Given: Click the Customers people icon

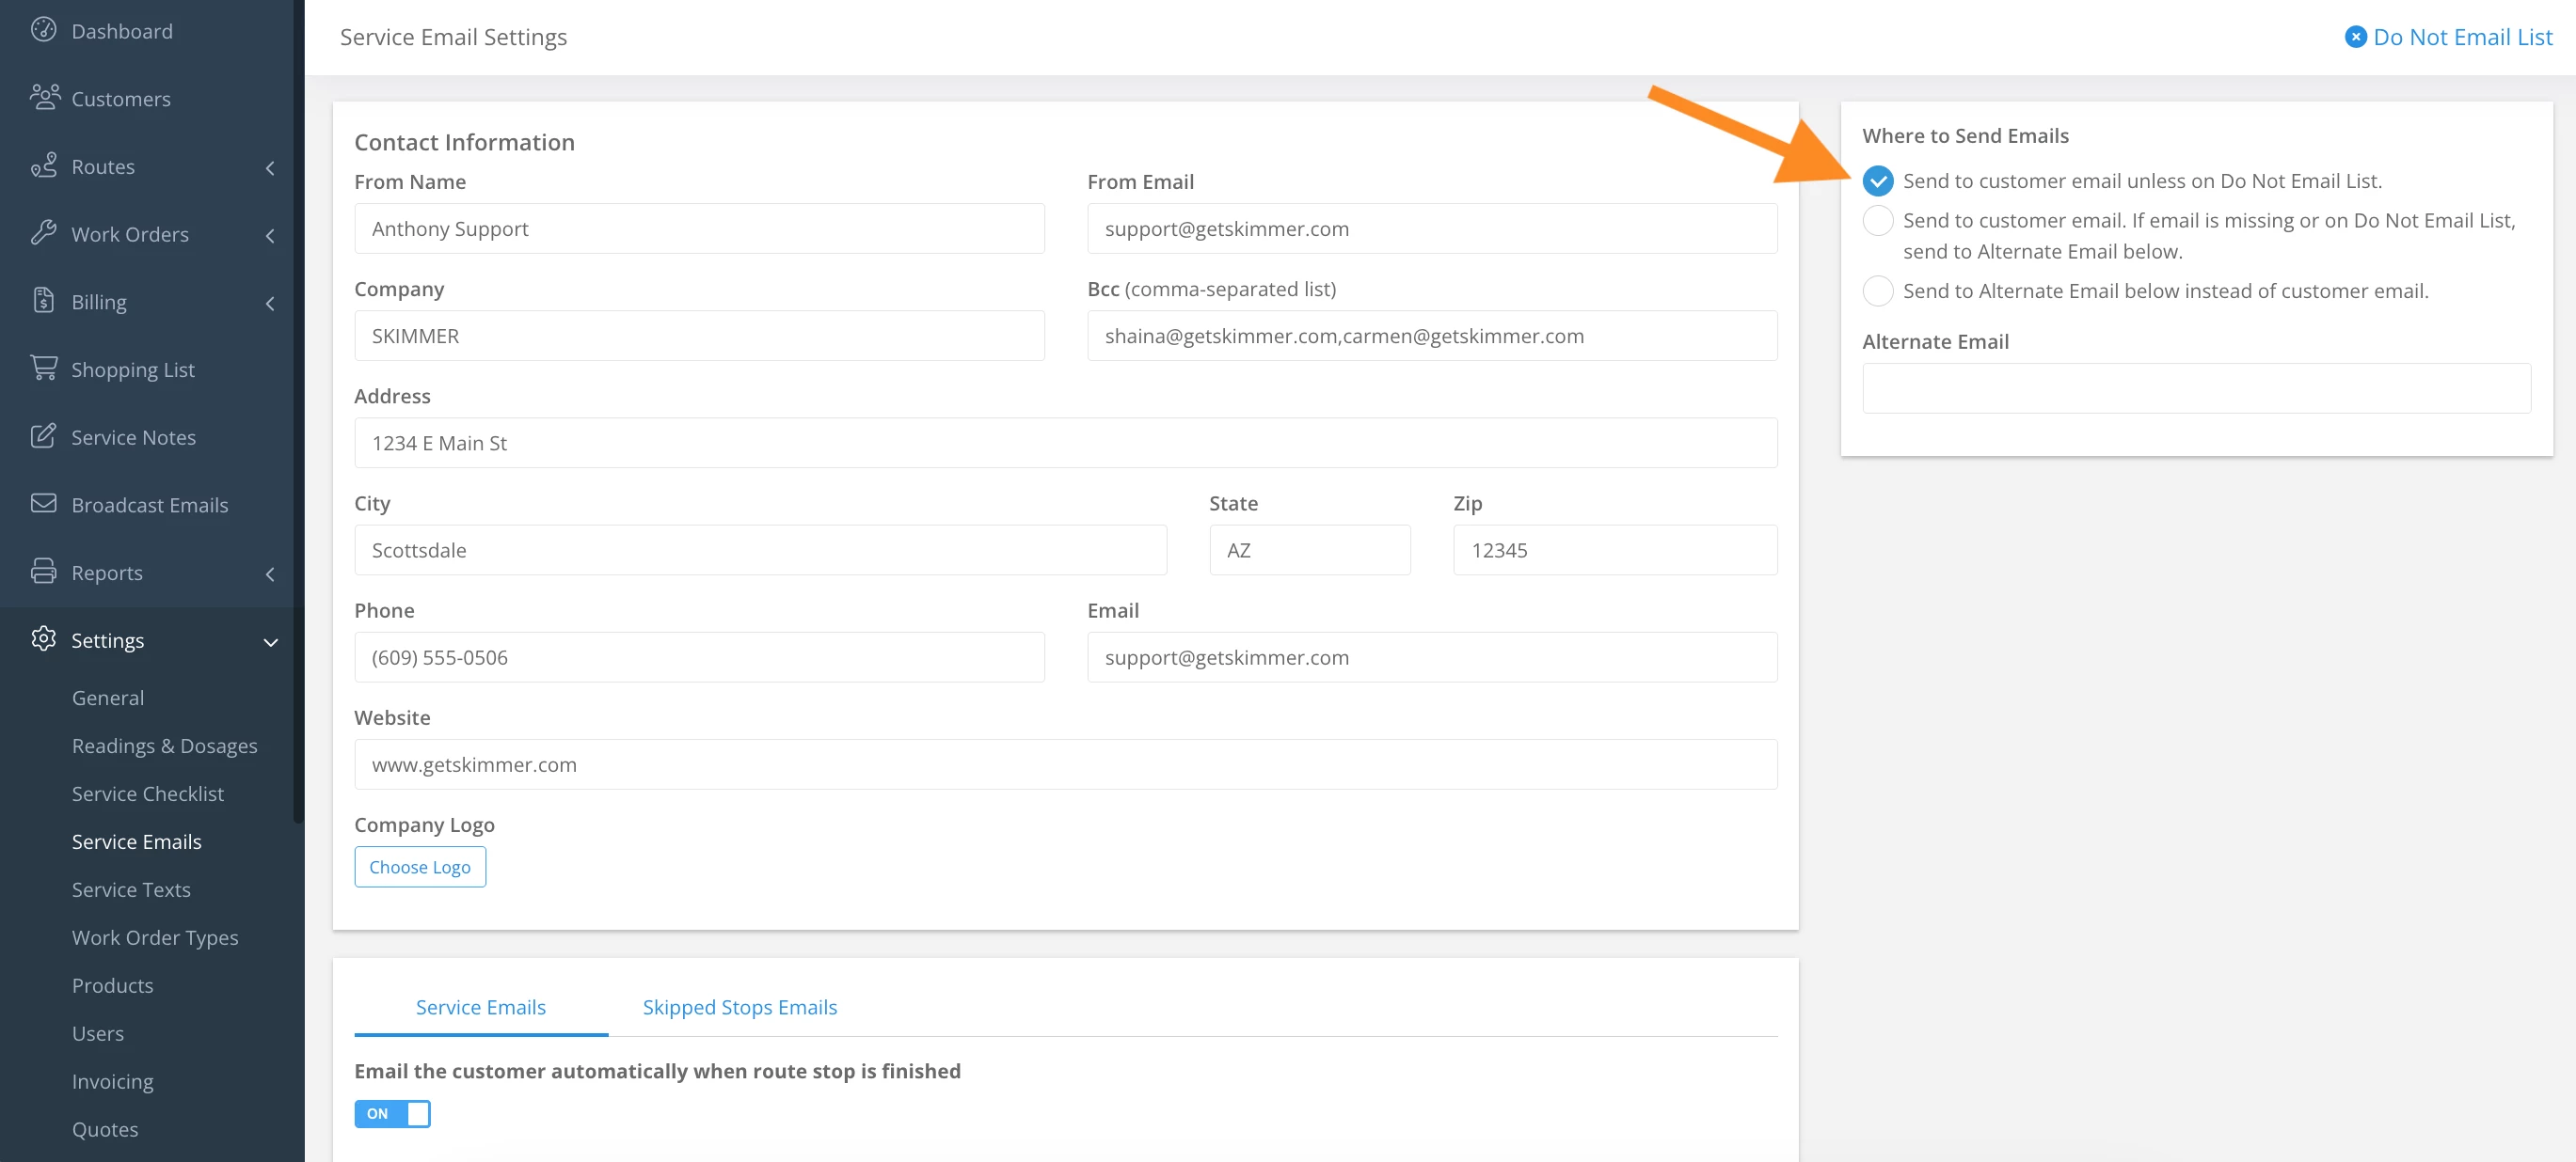Looking at the screenshot, I should point(44,97).
